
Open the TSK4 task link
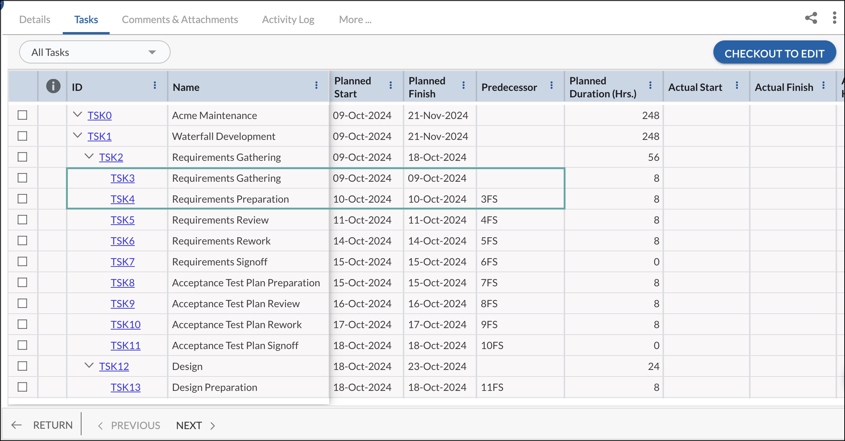[123, 199]
